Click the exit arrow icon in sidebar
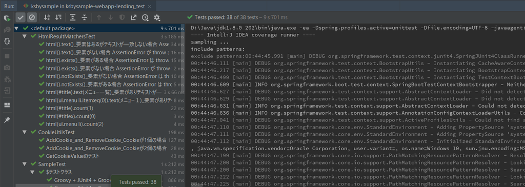525x187 pixels. point(7,91)
